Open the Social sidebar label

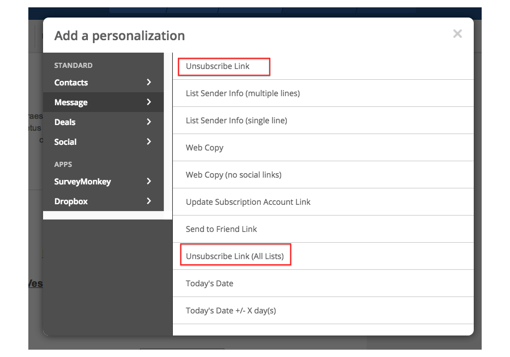65,142
